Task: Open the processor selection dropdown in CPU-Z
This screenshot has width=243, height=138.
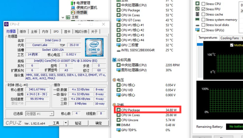Action: (x=52, y=114)
